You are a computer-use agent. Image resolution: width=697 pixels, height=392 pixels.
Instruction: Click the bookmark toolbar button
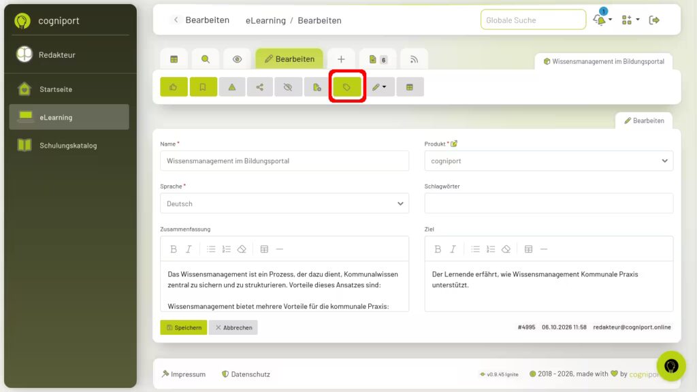coord(203,87)
